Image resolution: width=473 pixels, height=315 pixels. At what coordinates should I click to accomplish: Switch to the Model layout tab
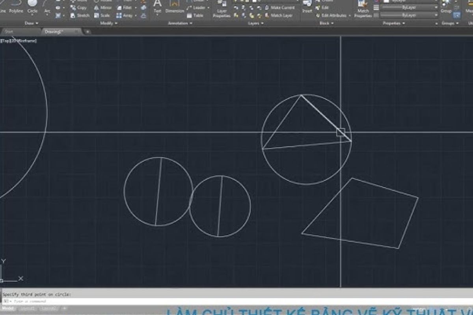(8, 309)
